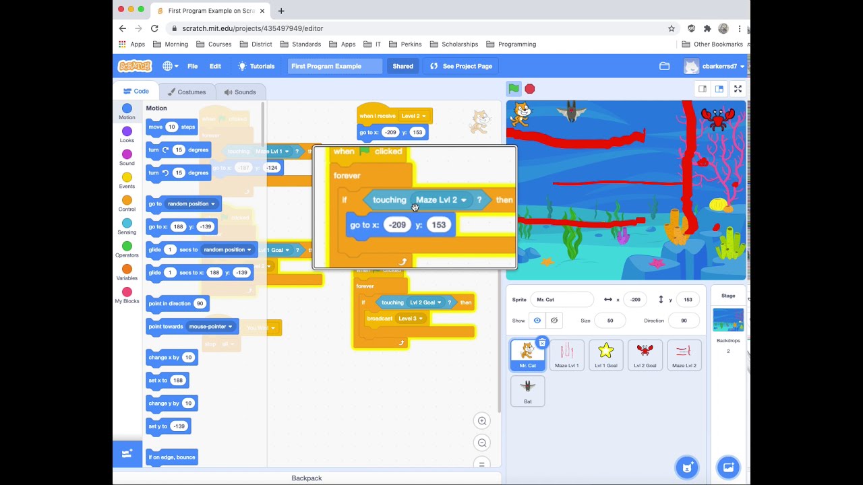This screenshot has width=863, height=485.
Task: Select the Motion block category
Action: click(x=127, y=112)
